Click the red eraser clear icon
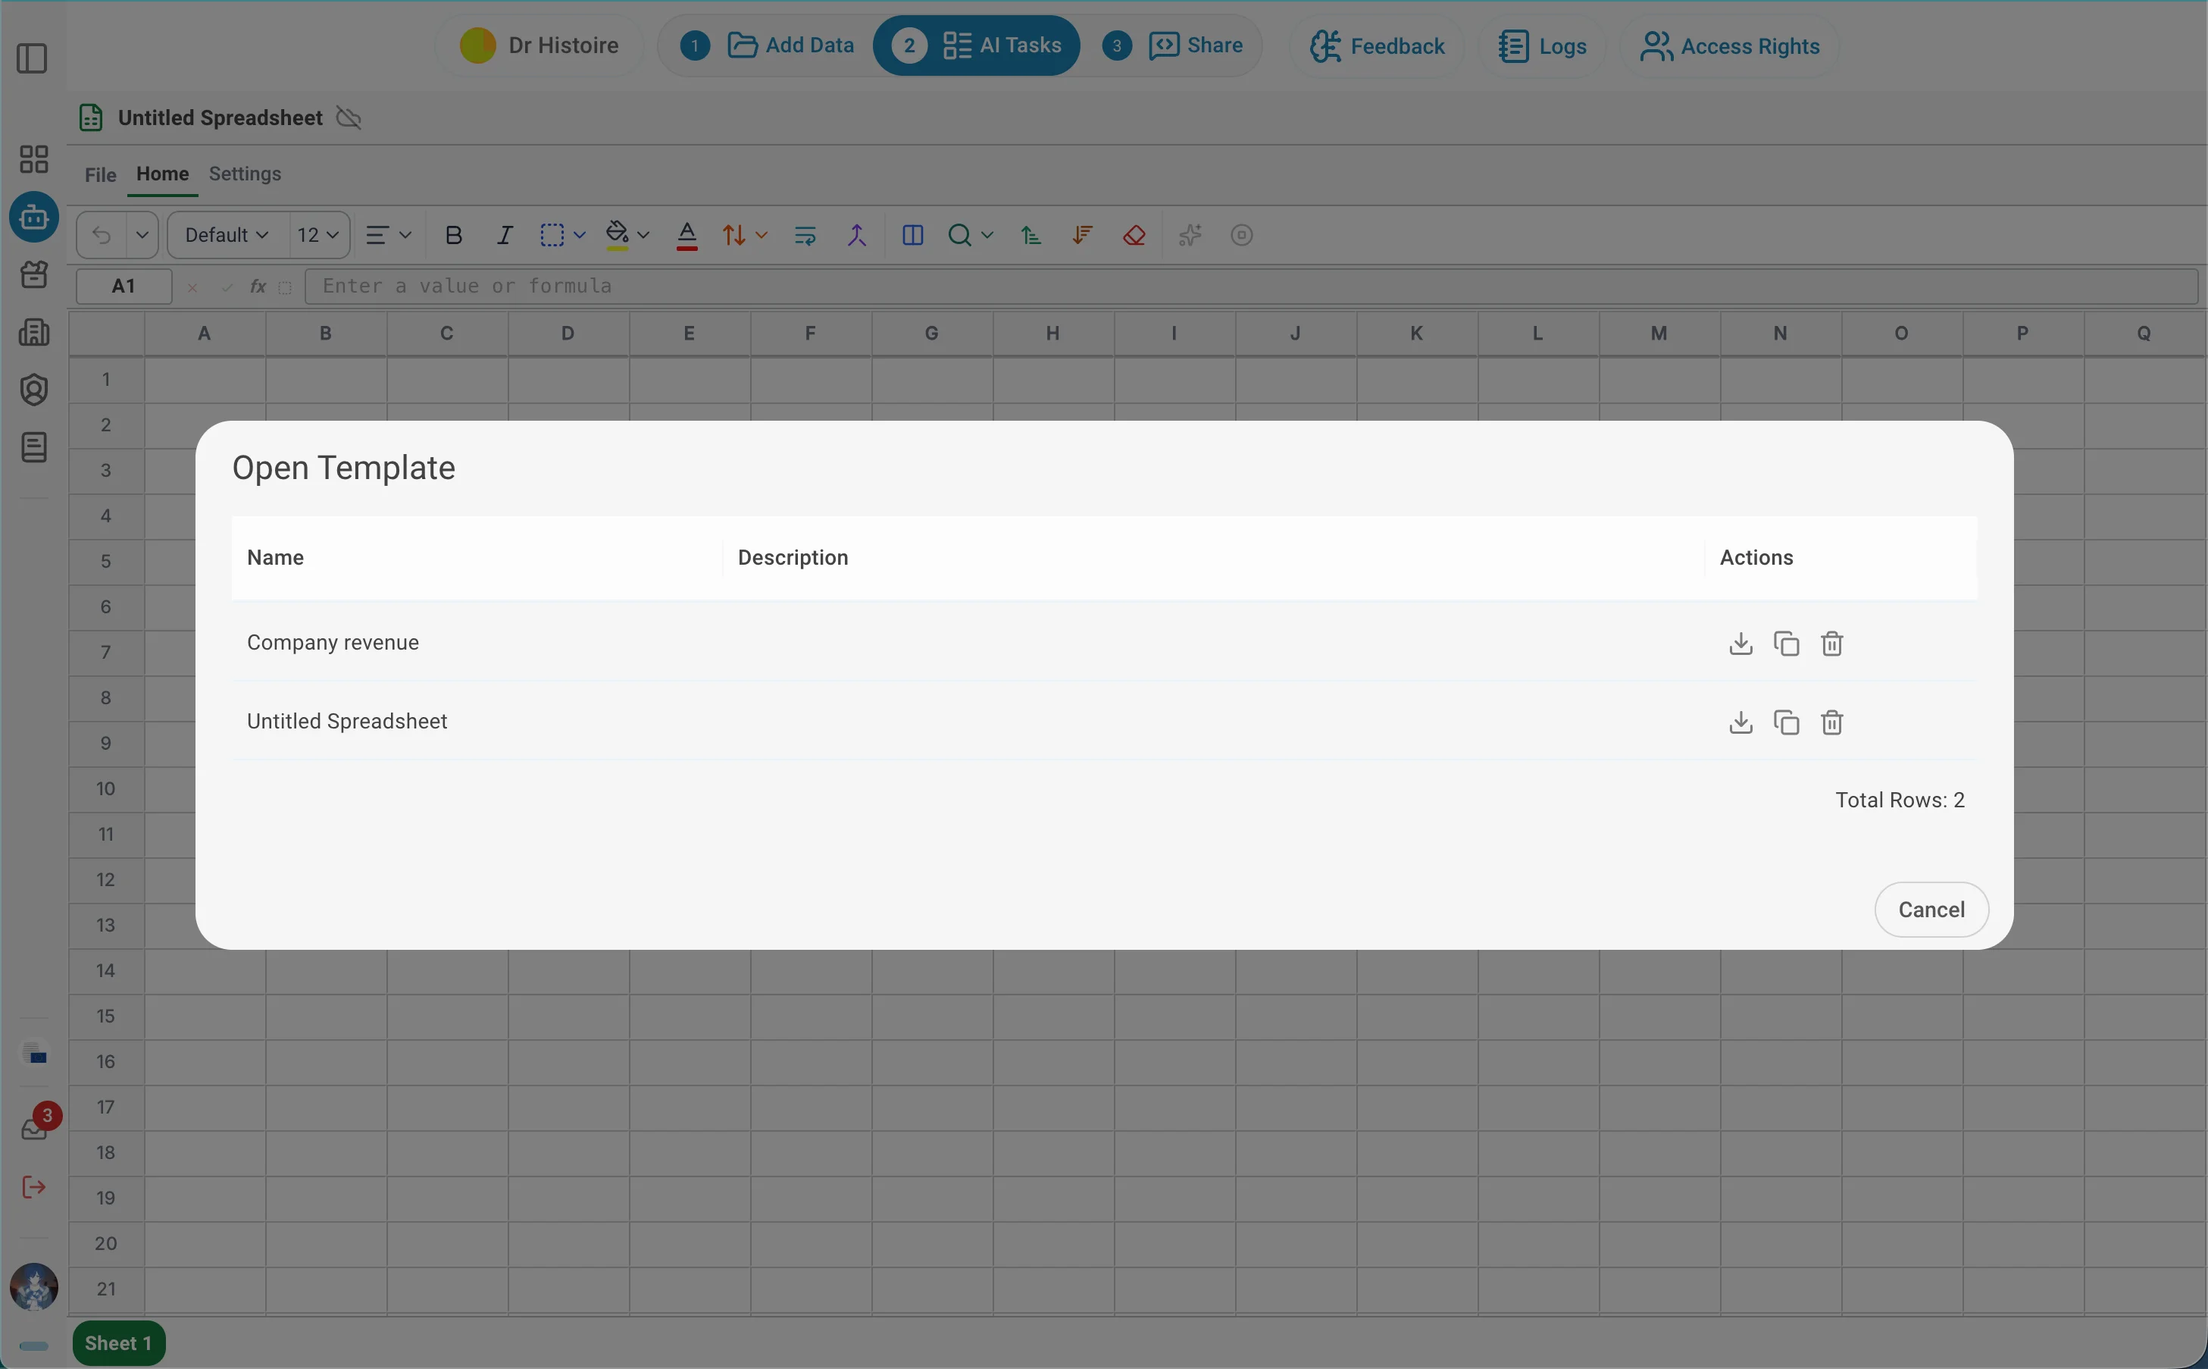 [x=1134, y=236]
